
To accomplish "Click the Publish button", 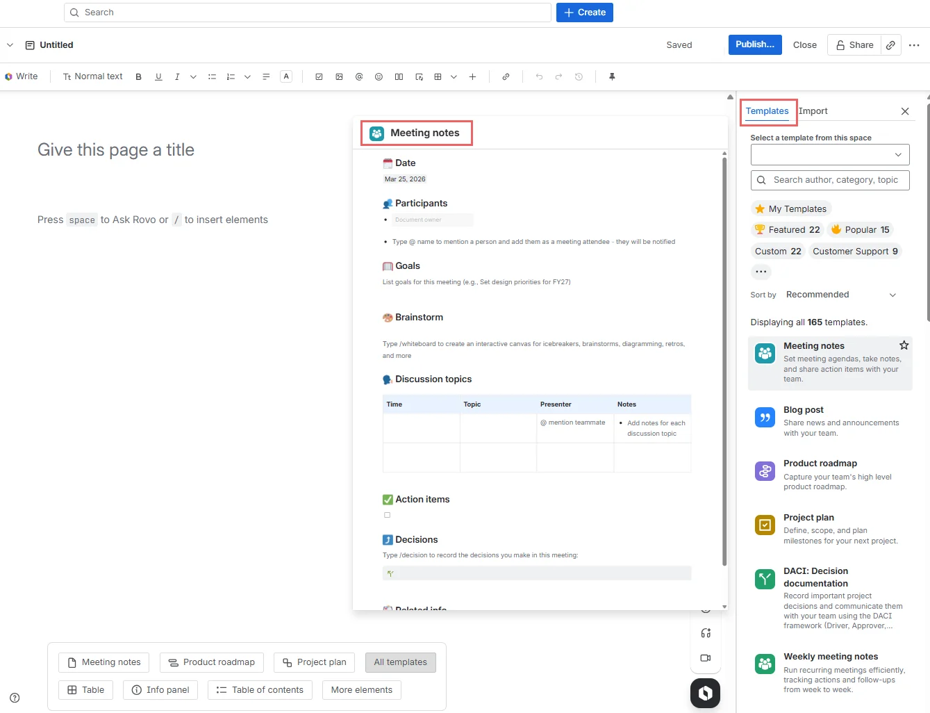I will coord(754,44).
